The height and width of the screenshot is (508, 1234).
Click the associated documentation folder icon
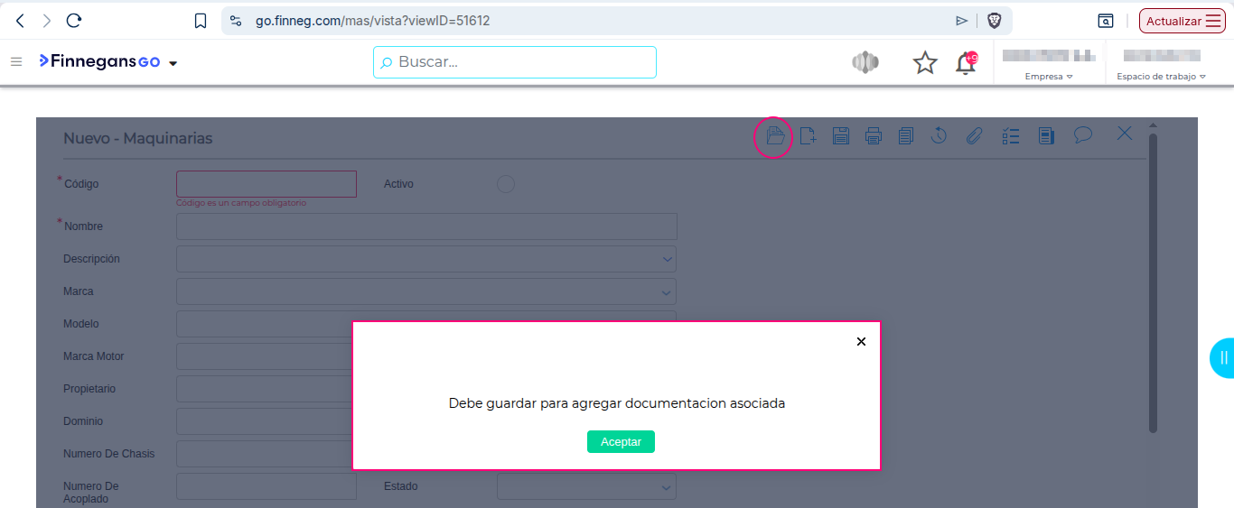point(774,136)
